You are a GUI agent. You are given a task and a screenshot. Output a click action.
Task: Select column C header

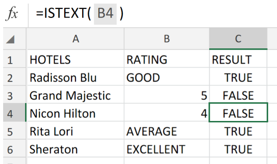pos(238,39)
